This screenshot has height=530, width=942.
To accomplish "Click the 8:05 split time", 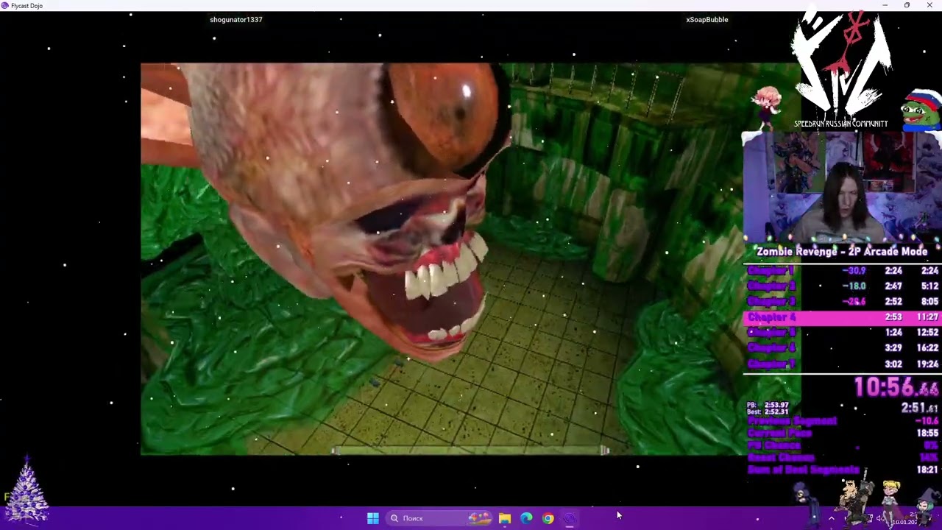I will [x=929, y=302].
